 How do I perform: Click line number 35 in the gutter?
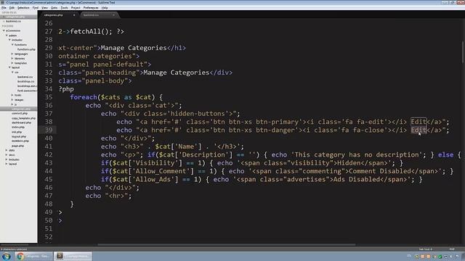(x=49, y=97)
